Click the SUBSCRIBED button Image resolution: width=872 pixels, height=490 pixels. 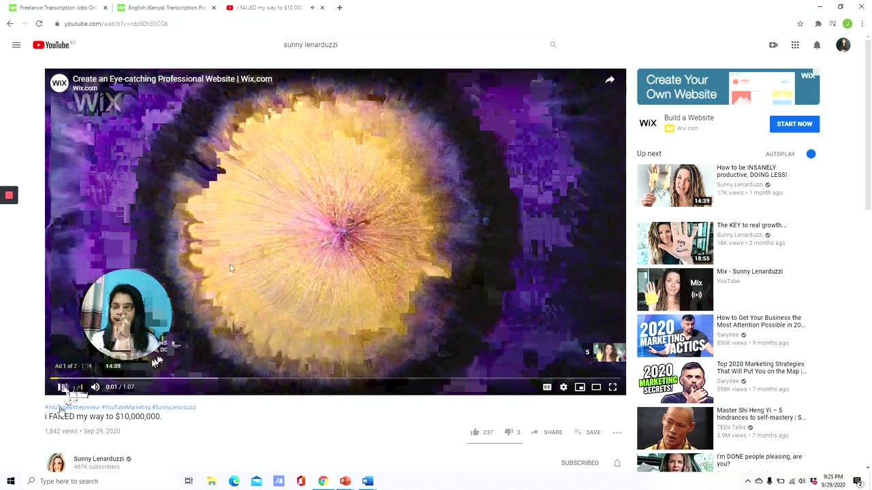coord(580,463)
